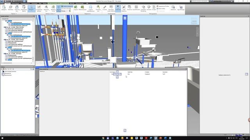
Task: Open Windows Start menu
Action: coord(2,138)
